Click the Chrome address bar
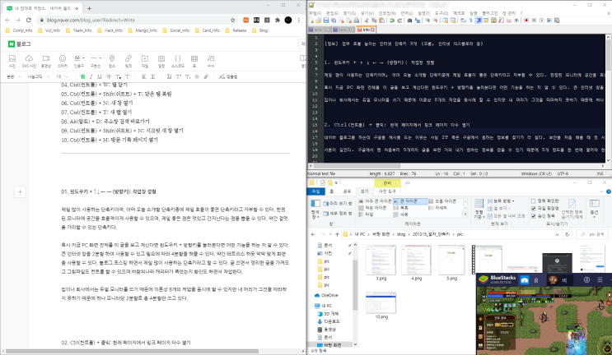This screenshot has width=612, height=355. [137, 20]
